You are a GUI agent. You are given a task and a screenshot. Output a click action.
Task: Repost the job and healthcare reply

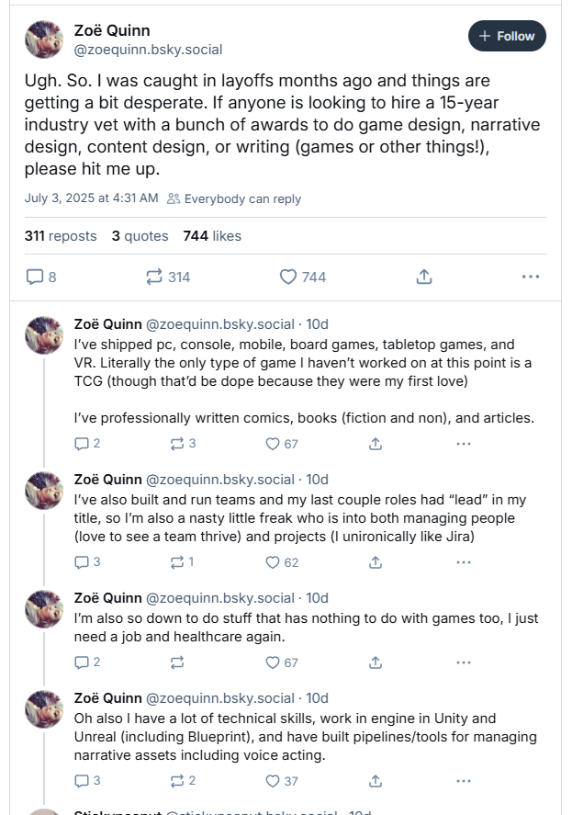[177, 662]
